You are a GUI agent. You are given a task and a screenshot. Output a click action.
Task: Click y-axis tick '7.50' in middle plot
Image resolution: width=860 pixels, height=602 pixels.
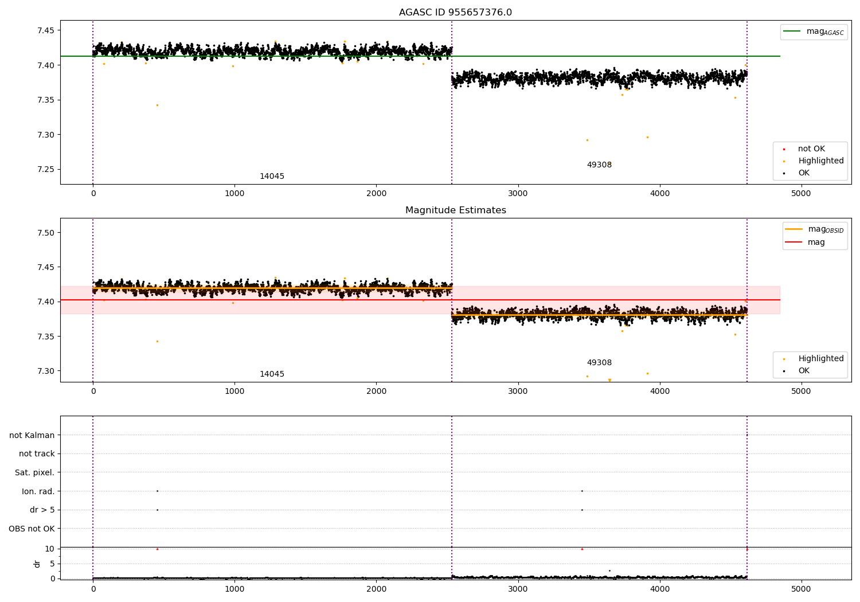(x=45, y=233)
